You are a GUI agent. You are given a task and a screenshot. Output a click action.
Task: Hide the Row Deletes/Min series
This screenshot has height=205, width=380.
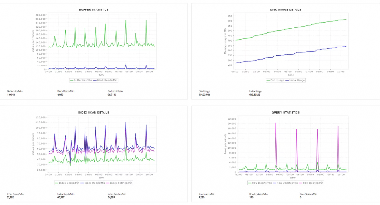312,183
